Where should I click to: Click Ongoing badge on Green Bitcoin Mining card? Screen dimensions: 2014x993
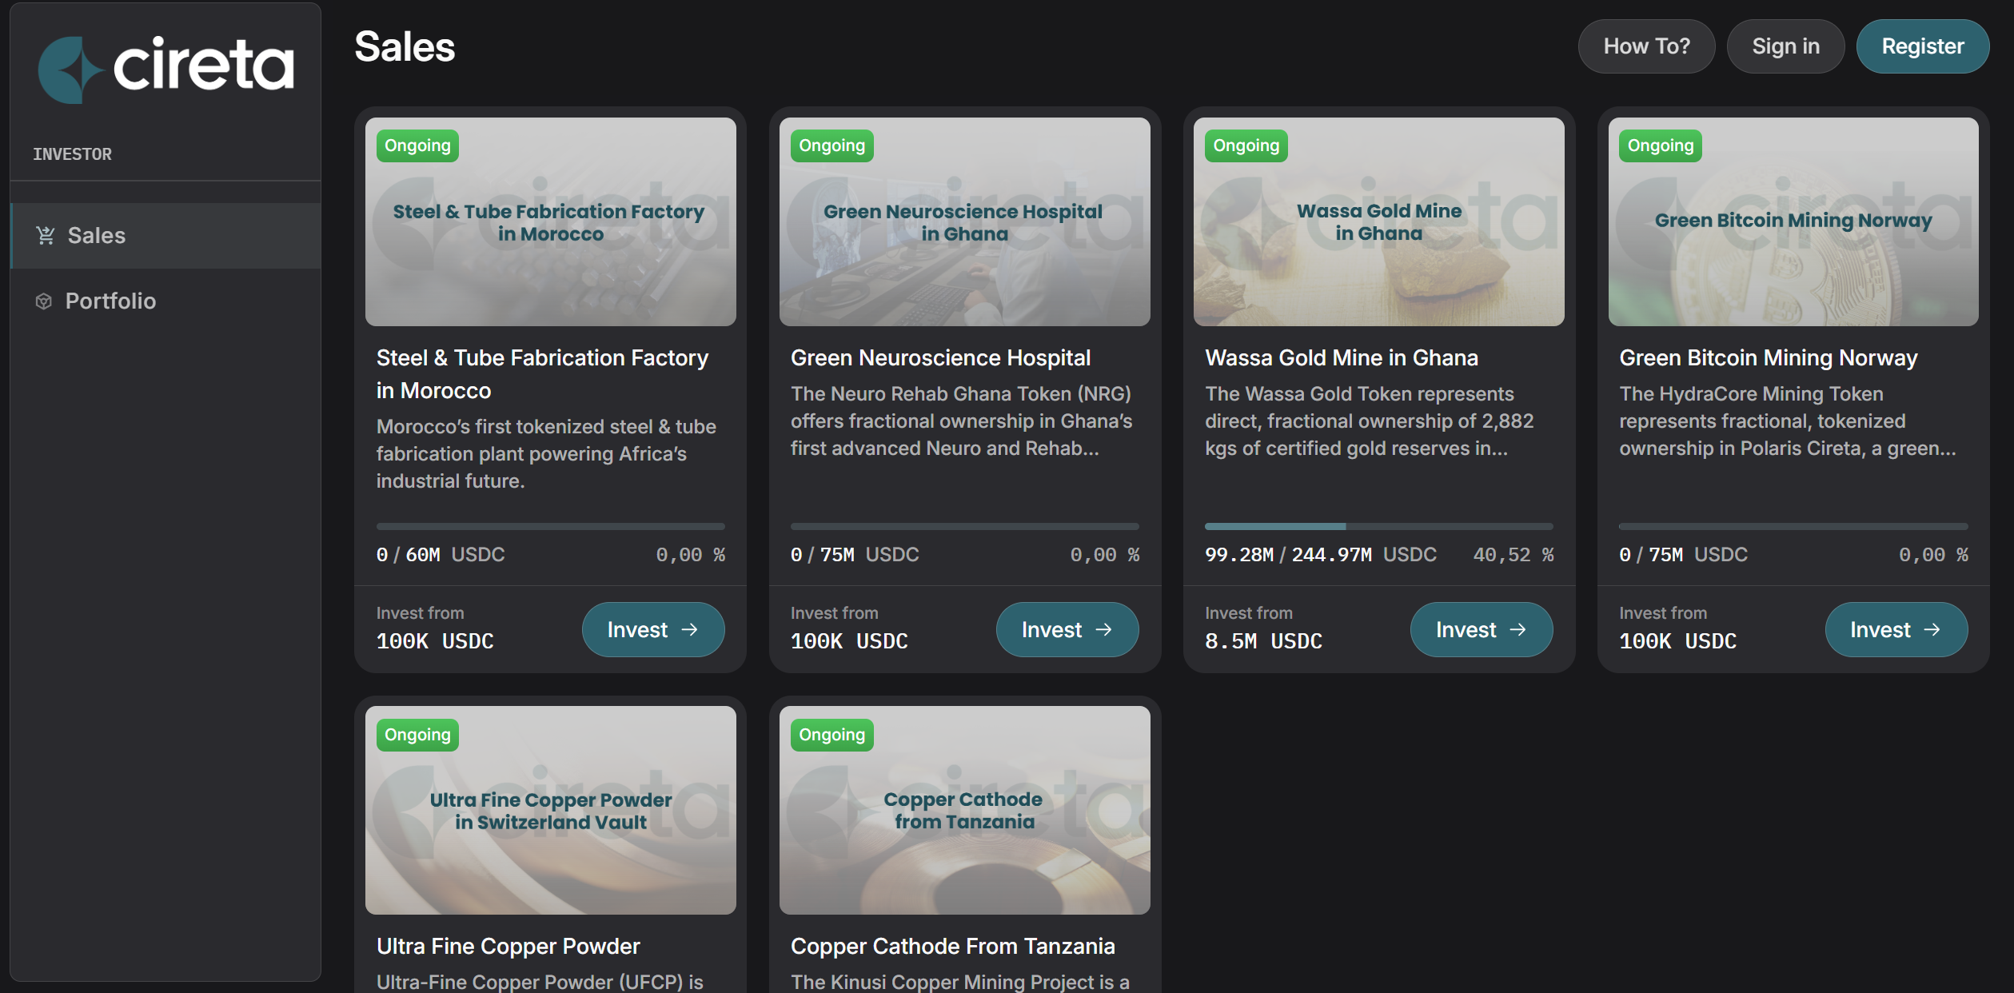(1660, 146)
